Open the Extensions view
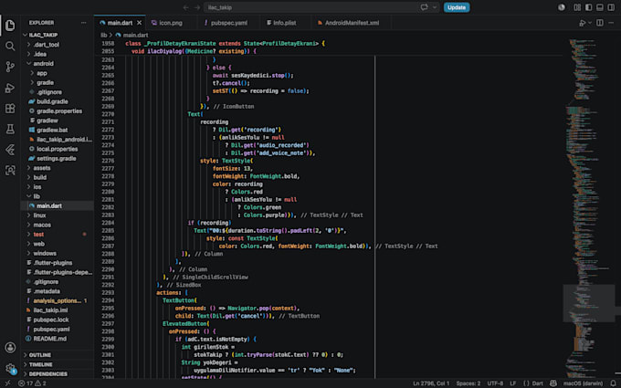This screenshot has height=388, width=621. 10,109
